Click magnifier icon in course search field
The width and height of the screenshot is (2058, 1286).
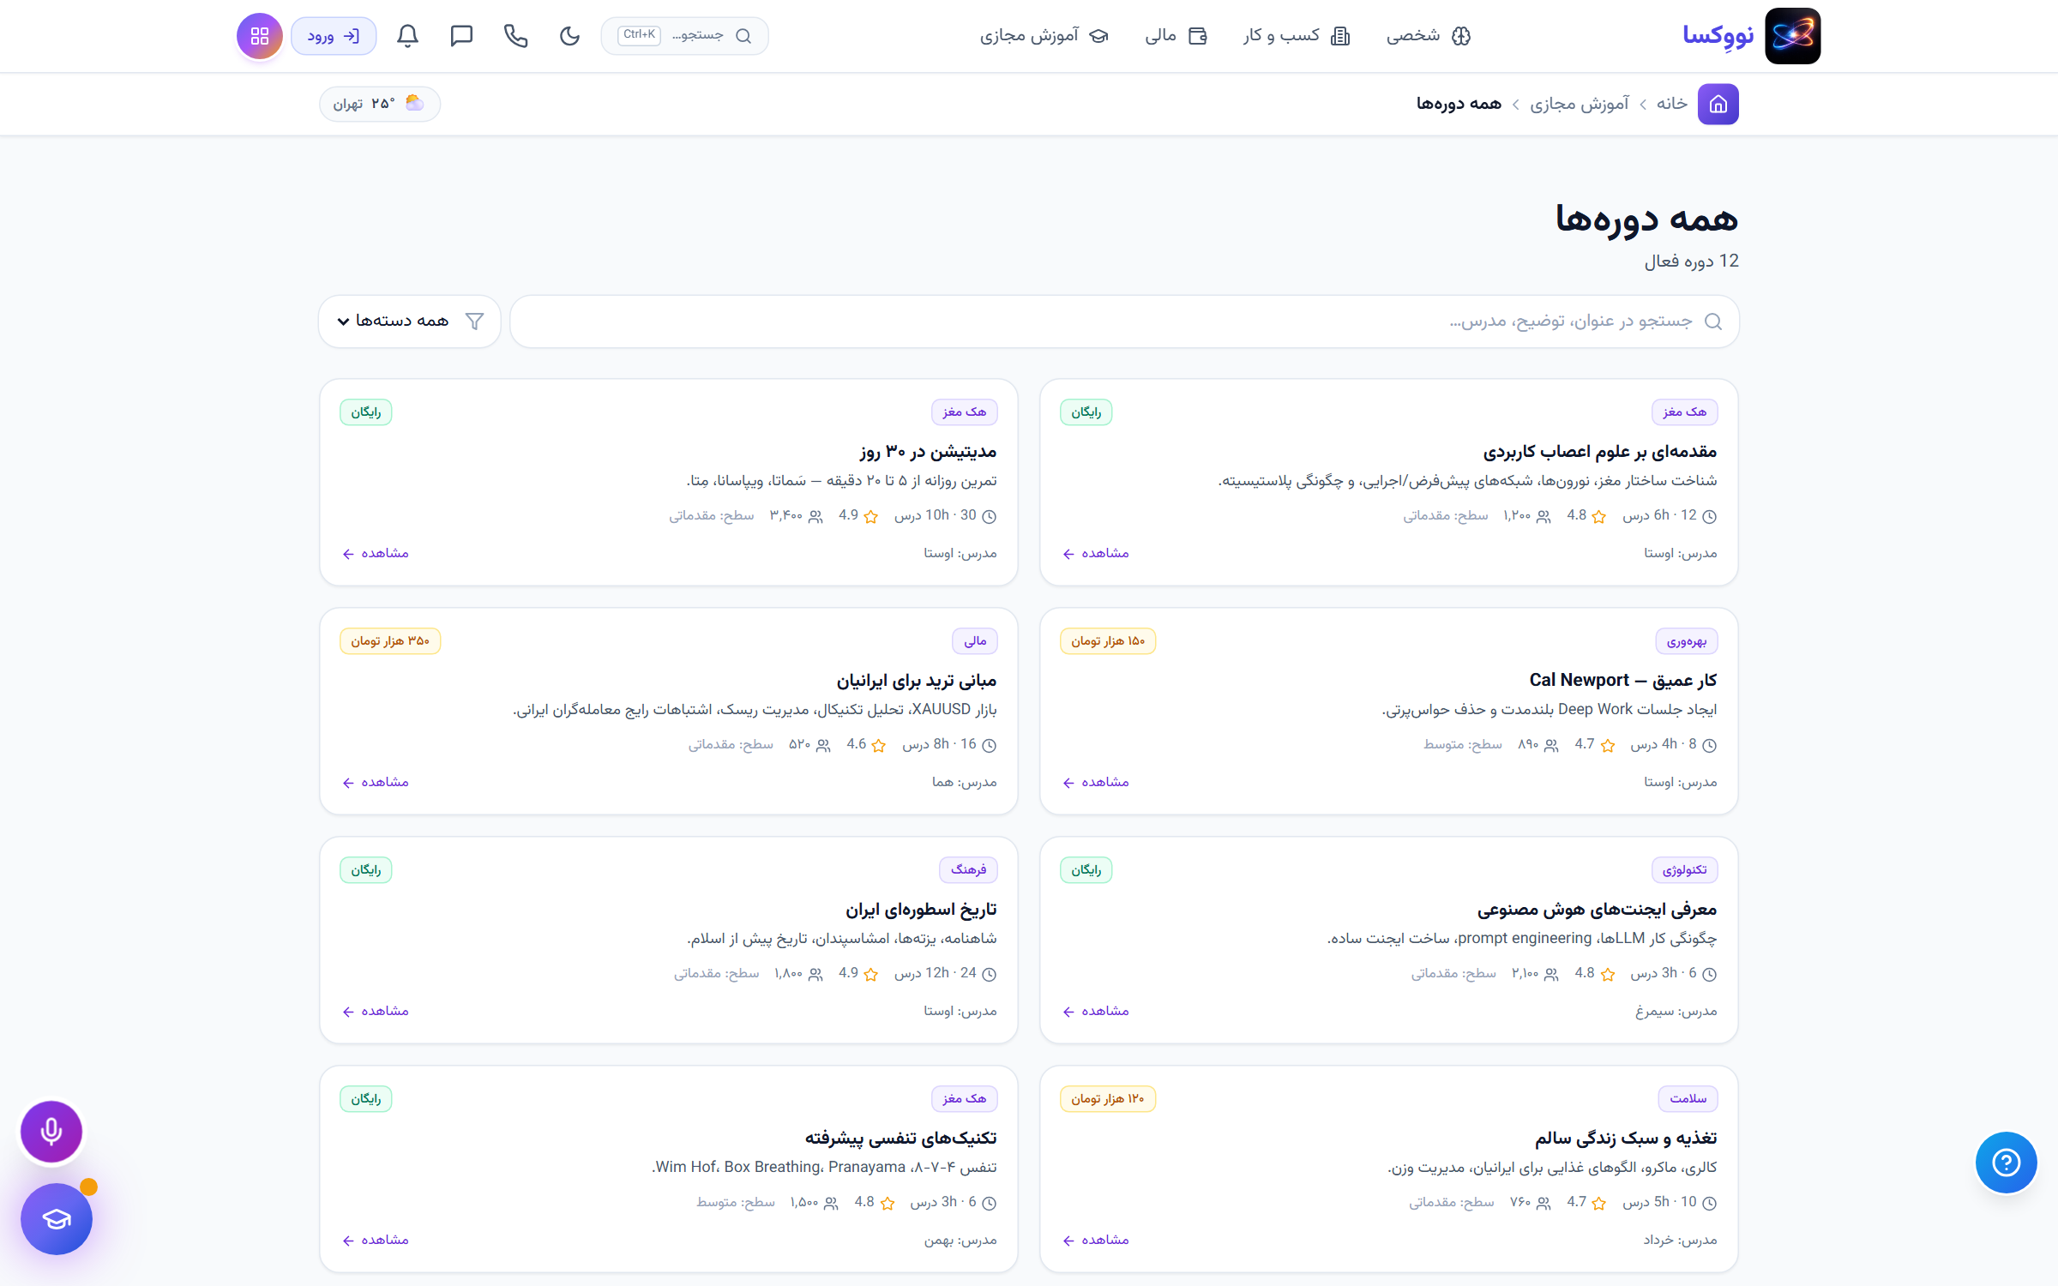(1713, 321)
